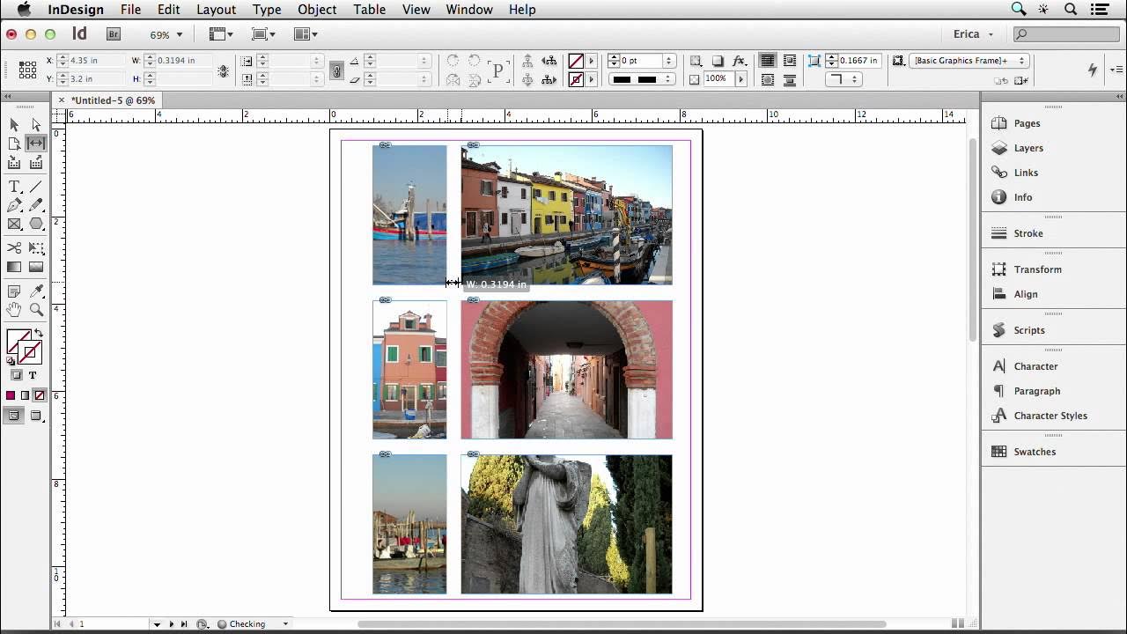The image size is (1127, 634).
Task: Select the Gradient Feather tool
Action: (x=36, y=267)
